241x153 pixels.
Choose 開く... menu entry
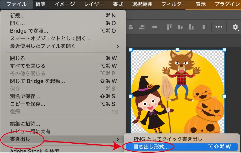tap(63, 23)
